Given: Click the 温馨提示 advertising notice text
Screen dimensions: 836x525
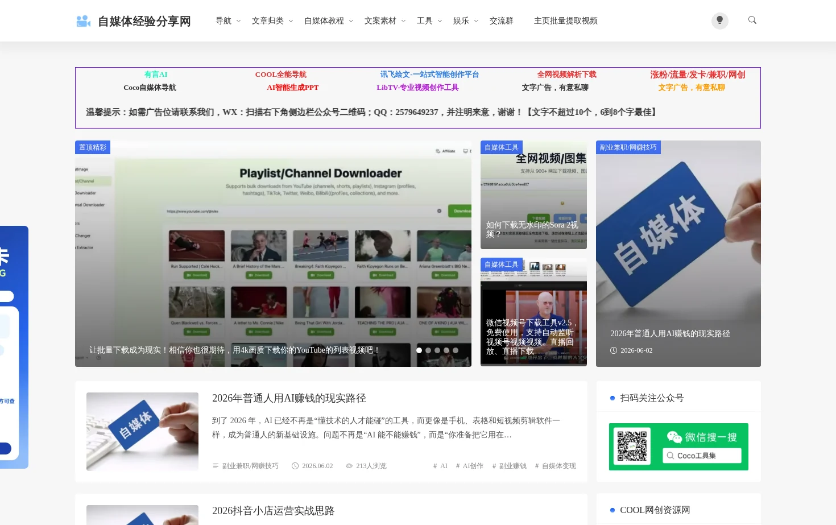Looking at the screenshot, I should point(373,112).
